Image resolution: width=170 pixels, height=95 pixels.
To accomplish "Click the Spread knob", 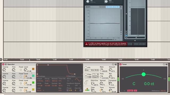I will 101,83.
